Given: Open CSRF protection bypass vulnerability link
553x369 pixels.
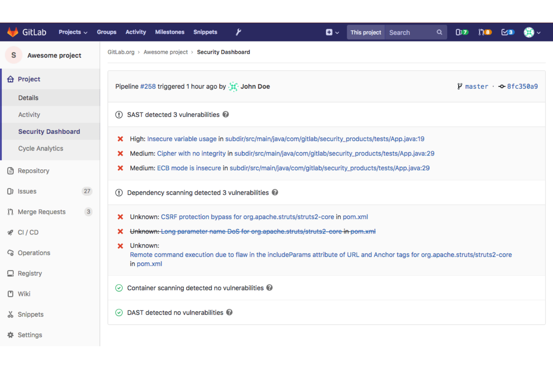Looking at the screenshot, I should point(247,217).
